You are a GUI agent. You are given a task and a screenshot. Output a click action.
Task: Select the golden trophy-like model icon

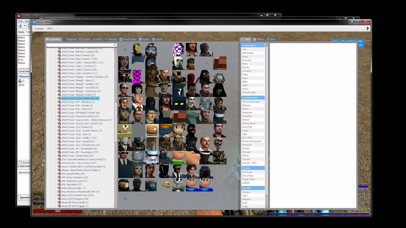pyautogui.click(x=165, y=185)
